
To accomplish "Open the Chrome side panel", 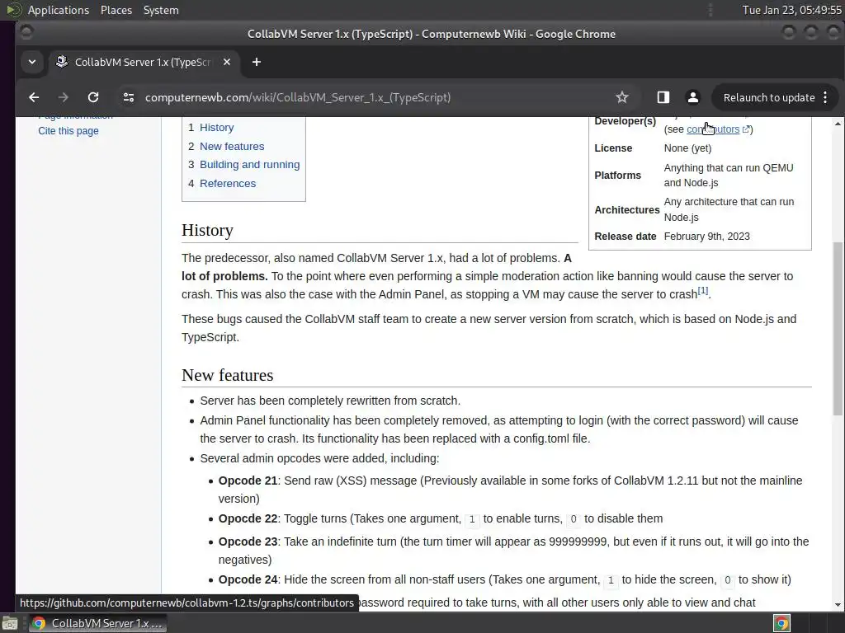I will (663, 97).
